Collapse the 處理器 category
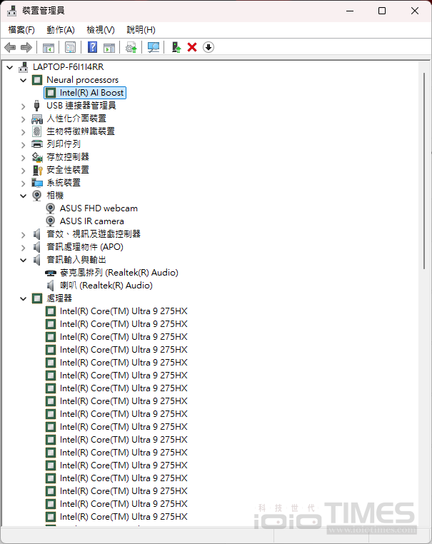Image resolution: width=432 pixels, height=544 pixels. coord(24,298)
